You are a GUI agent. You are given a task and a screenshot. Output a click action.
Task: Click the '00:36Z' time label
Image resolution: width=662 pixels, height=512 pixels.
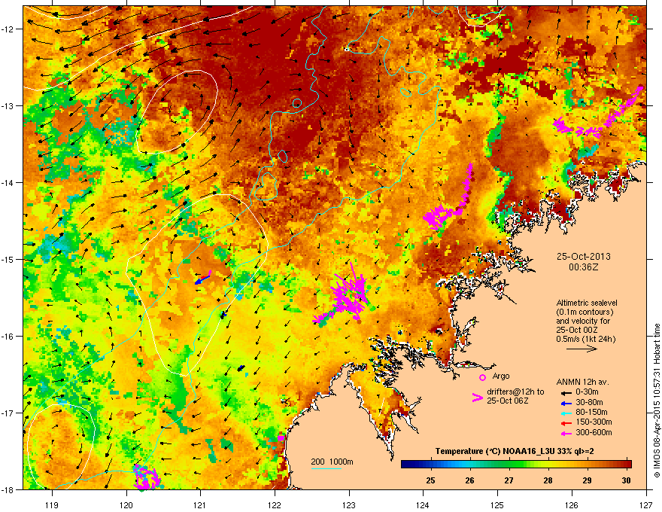[x=583, y=267]
